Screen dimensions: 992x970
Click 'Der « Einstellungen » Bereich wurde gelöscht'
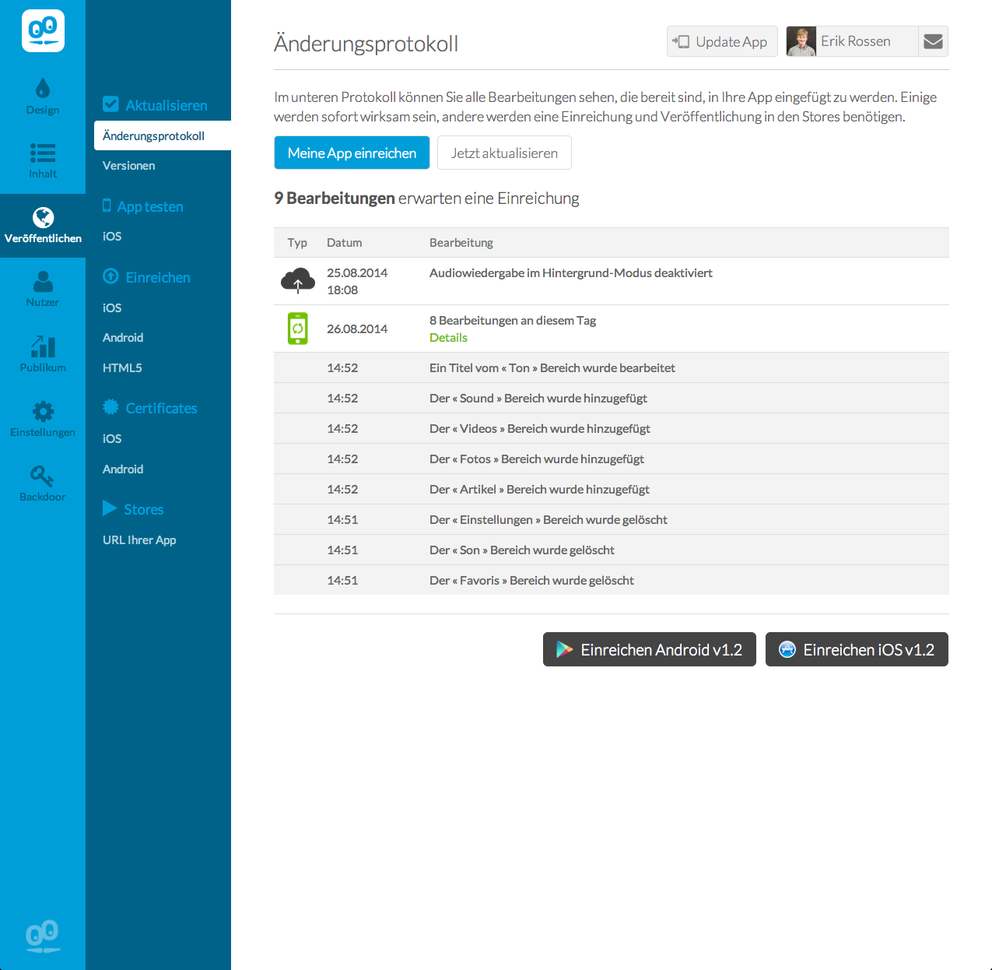[x=549, y=520]
